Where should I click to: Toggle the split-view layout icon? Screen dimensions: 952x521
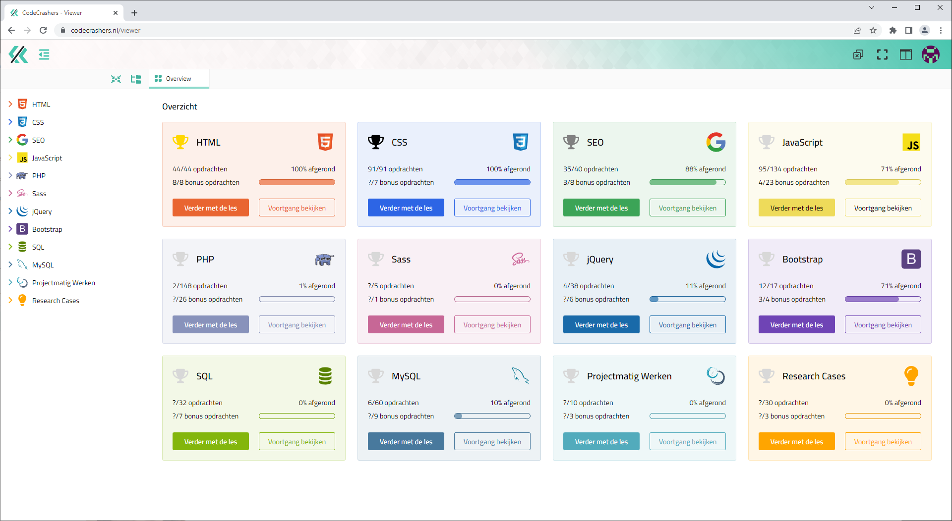905,54
